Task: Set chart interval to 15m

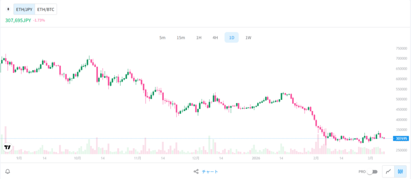Action: tap(181, 38)
